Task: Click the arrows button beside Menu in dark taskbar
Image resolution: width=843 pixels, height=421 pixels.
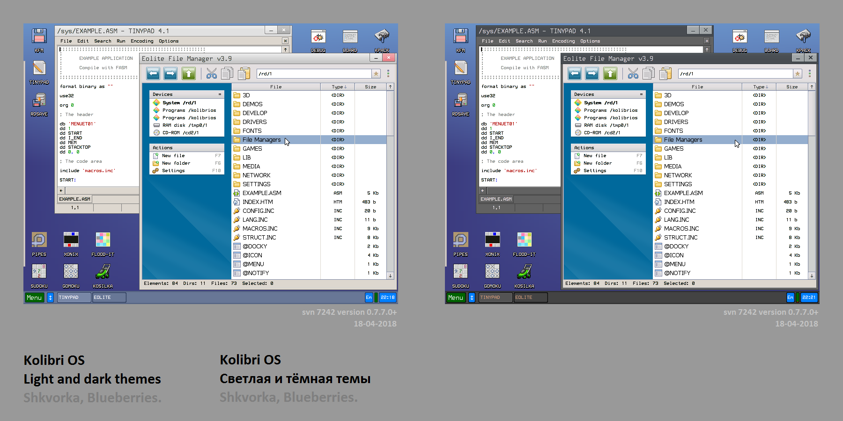Action: click(x=472, y=298)
